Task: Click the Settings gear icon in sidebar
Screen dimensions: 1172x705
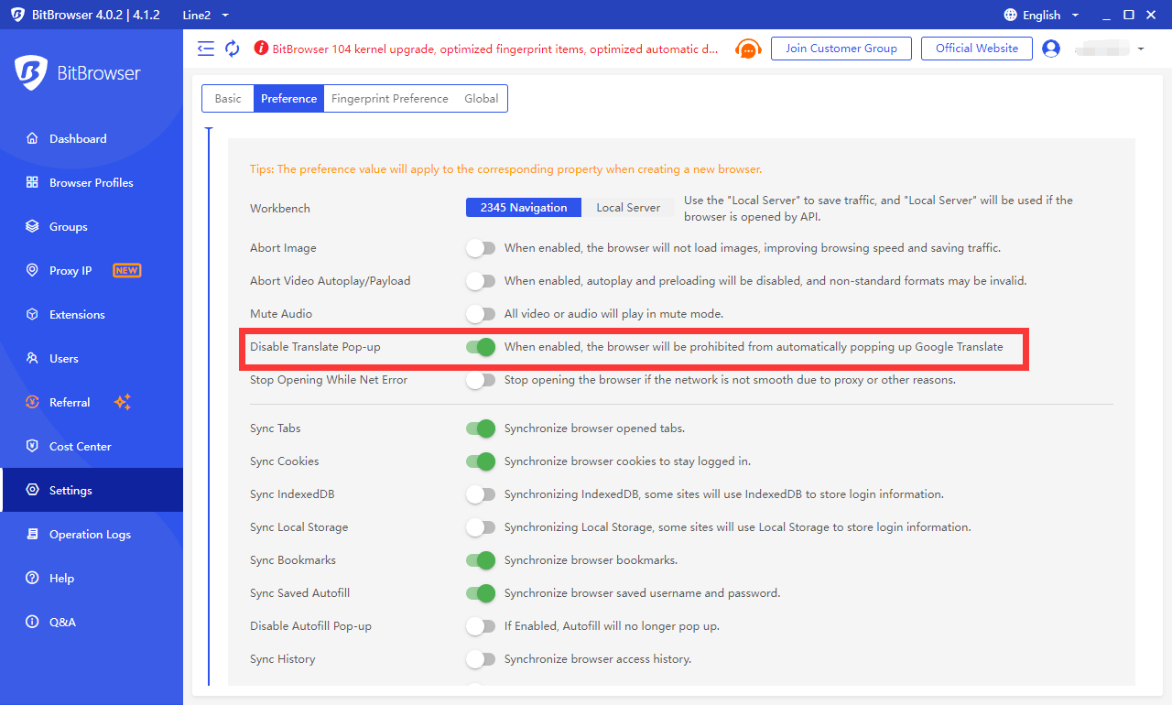Action: 32,491
